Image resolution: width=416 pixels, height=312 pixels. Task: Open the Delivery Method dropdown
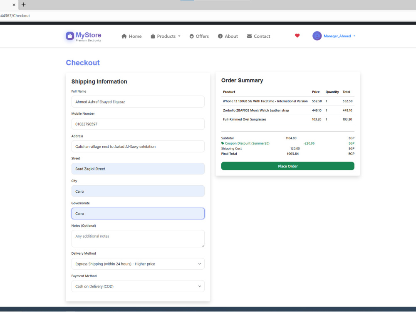pyautogui.click(x=138, y=264)
